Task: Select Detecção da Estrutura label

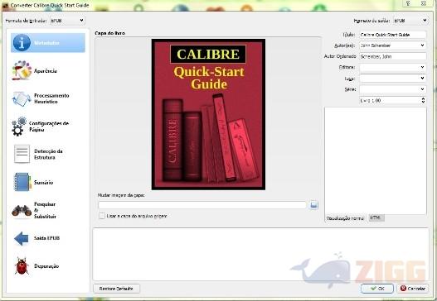Action: pyautogui.click(x=48, y=154)
